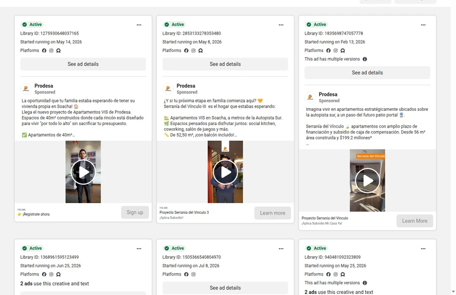Click Prodesa logo on the May 14 ad
This screenshot has width=456, height=295.
[26, 89]
